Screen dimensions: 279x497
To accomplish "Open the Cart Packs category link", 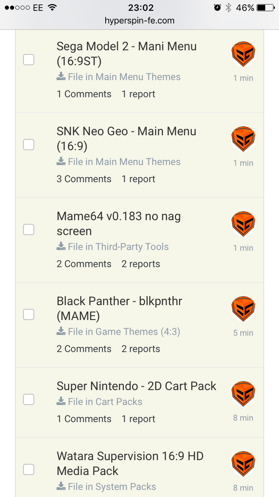I will [x=119, y=402].
